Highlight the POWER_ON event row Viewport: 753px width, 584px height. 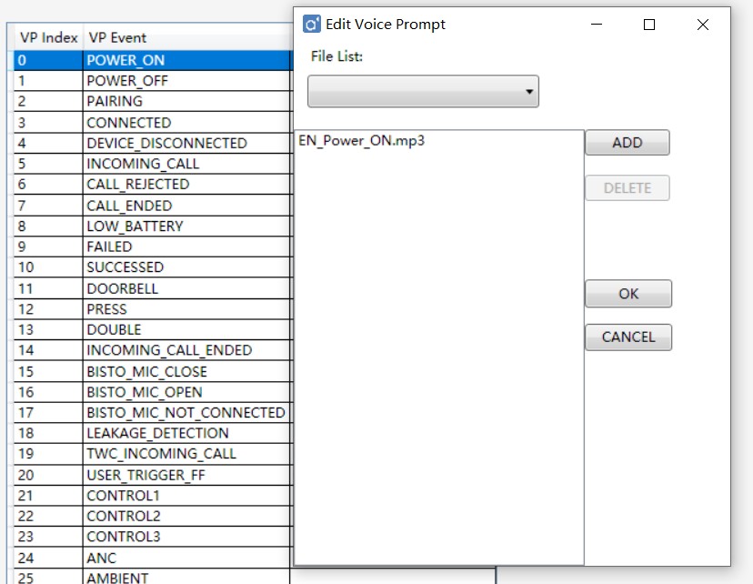coord(125,60)
